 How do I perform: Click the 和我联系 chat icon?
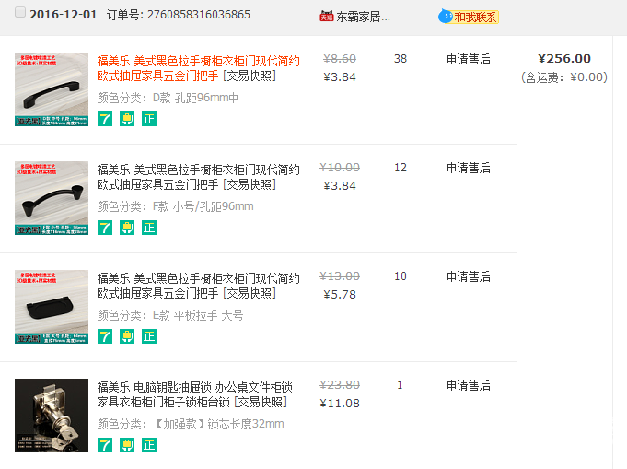coord(469,17)
